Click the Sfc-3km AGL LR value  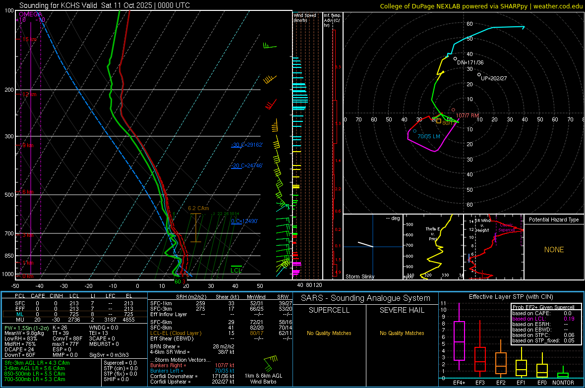click(37, 363)
